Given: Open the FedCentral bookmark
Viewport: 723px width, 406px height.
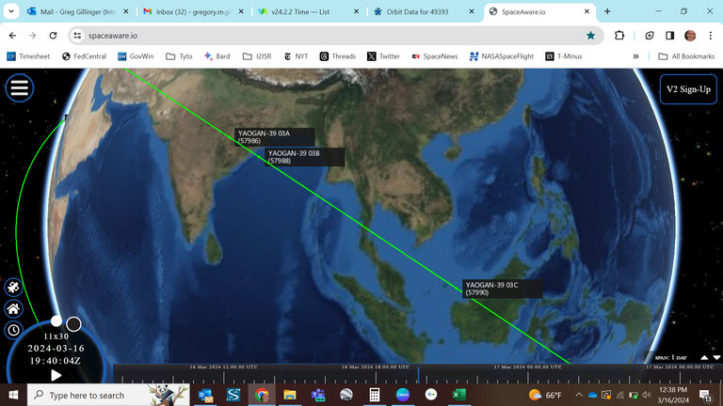Looking at the screenshot, I should pos(85,56).
